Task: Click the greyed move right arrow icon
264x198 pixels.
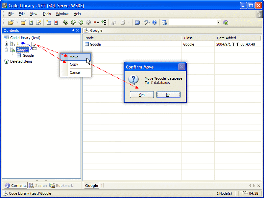Action: click(88, 22)
